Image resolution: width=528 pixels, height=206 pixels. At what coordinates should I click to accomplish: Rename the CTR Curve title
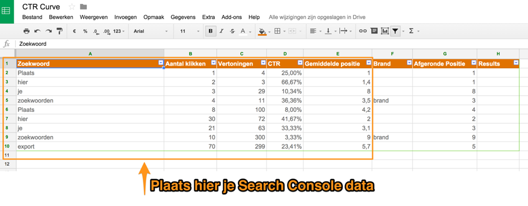41,7
